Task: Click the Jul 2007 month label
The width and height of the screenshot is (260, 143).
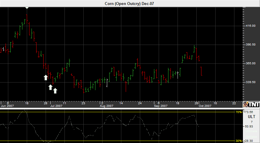Action: 56,106
